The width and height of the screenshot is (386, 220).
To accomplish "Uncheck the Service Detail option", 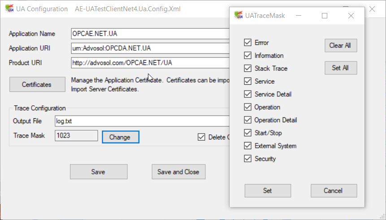I will [x=247, y=94].
